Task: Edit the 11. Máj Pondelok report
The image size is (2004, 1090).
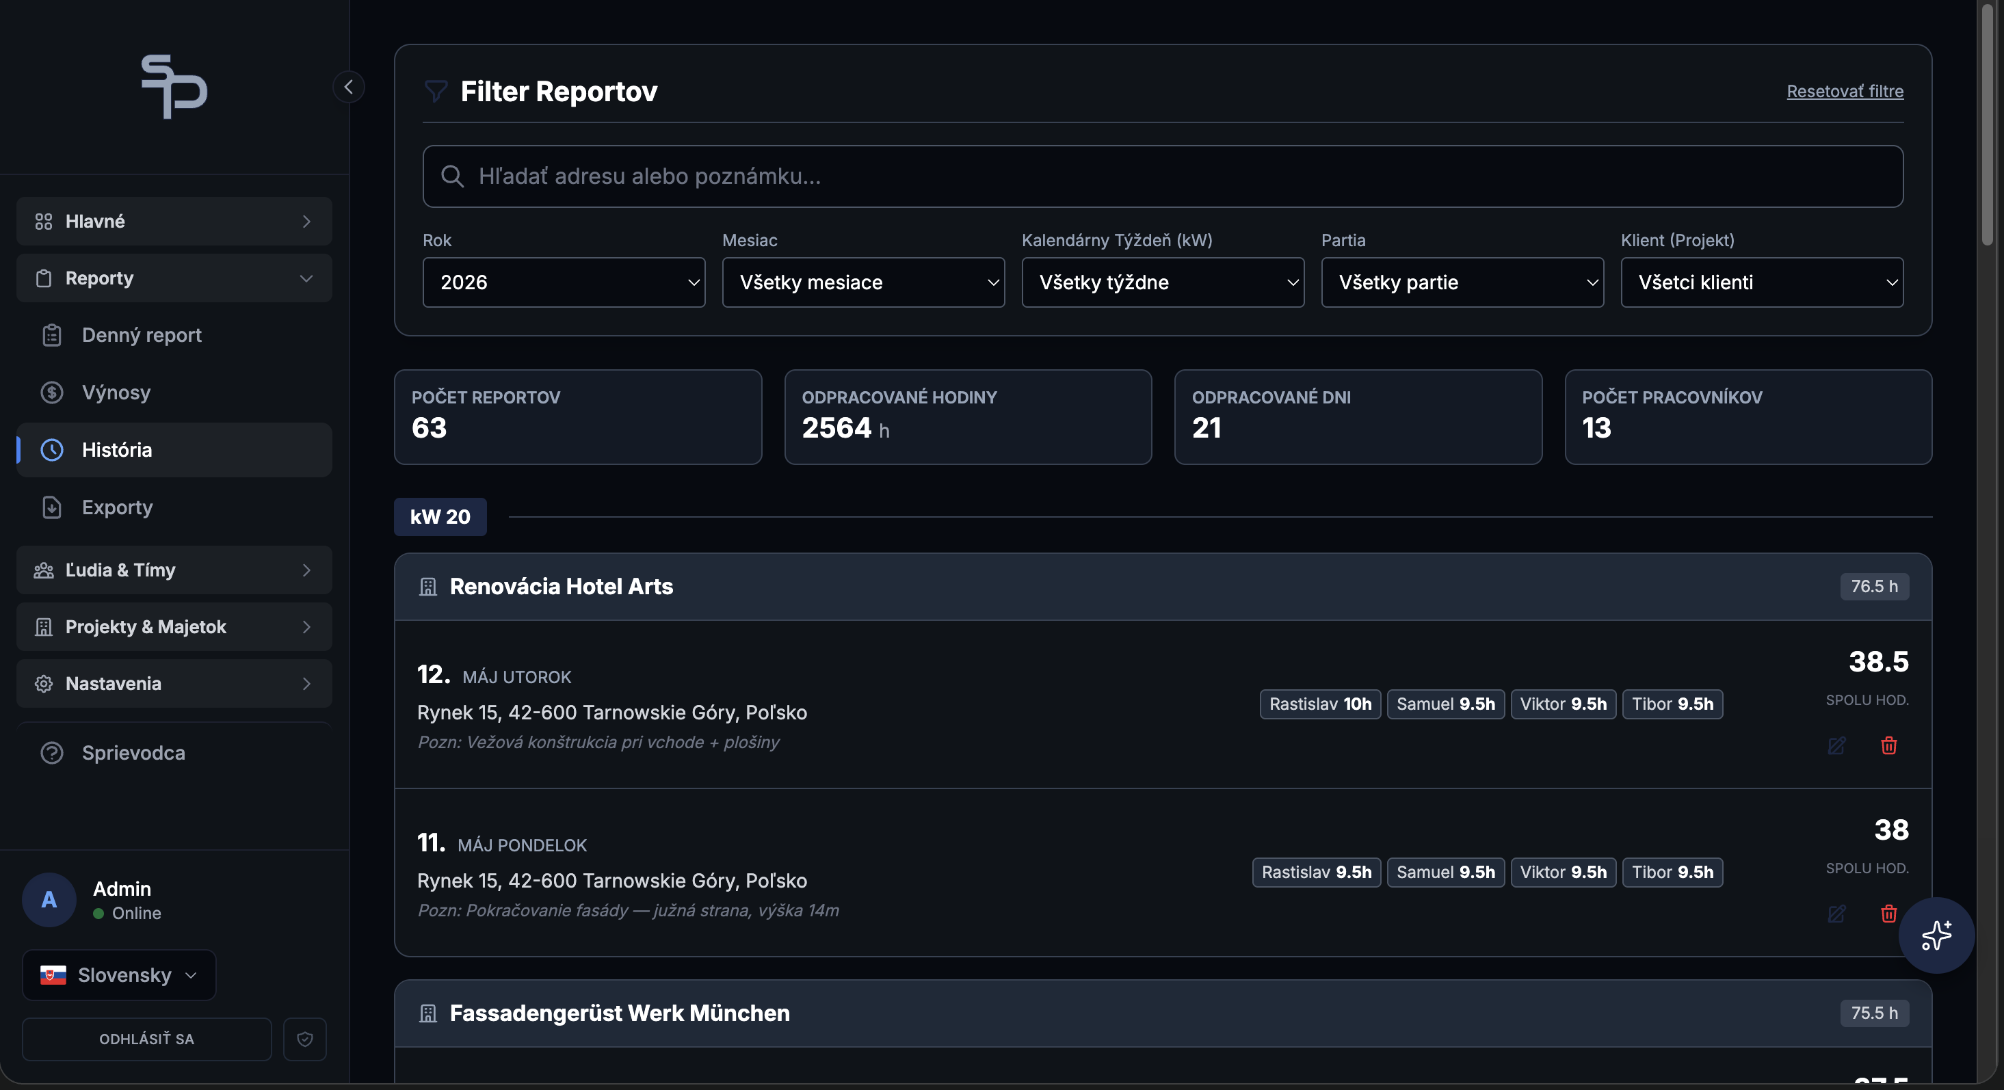Action: pyautogui.click(x=1836, y=914)
